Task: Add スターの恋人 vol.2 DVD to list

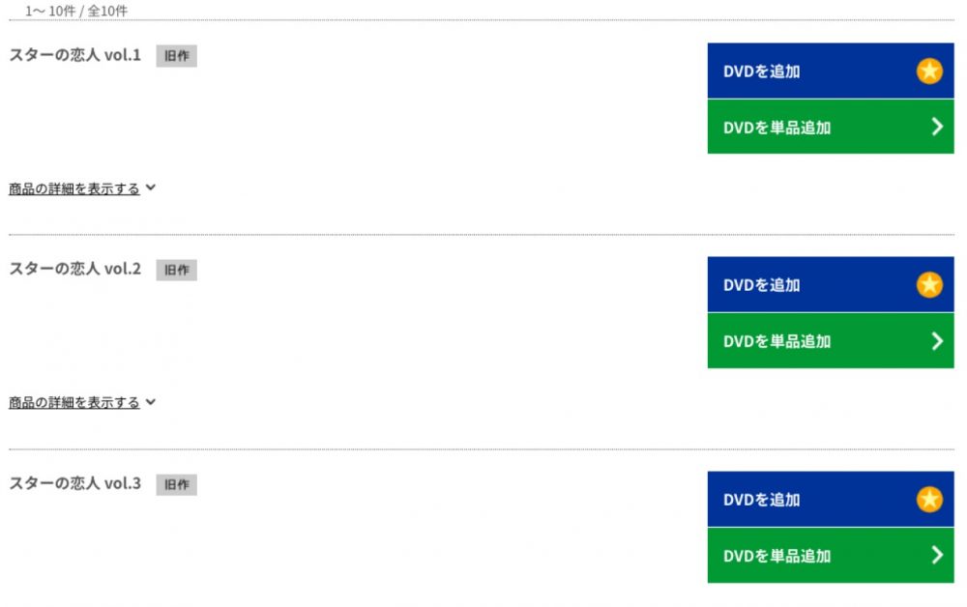Action: 830,285
